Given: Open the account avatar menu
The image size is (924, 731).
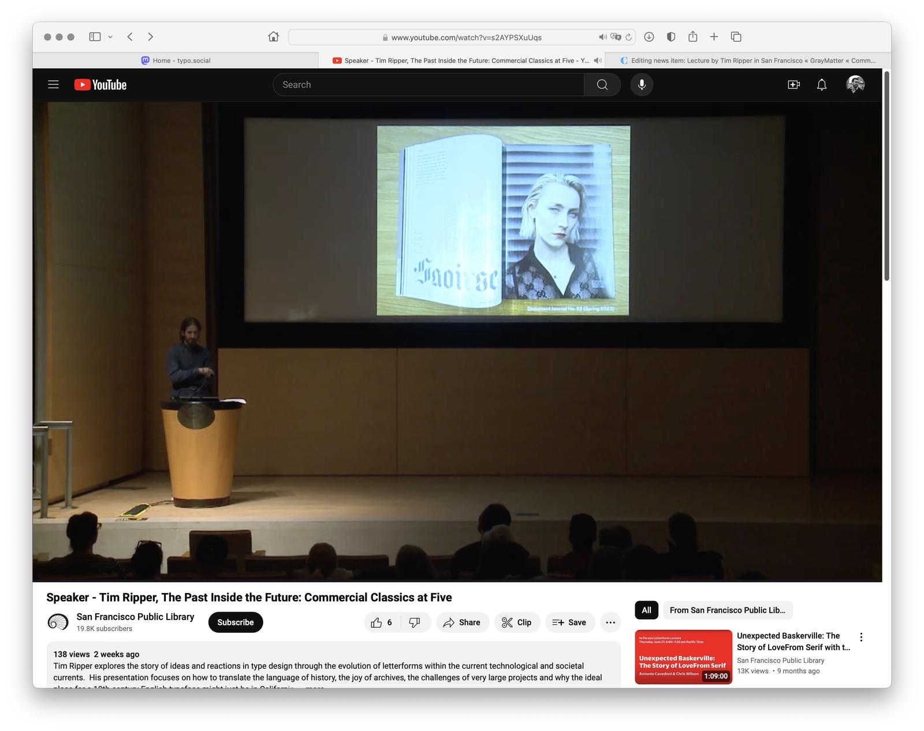Looking at the screenshot, I should [x=855, y=85].
